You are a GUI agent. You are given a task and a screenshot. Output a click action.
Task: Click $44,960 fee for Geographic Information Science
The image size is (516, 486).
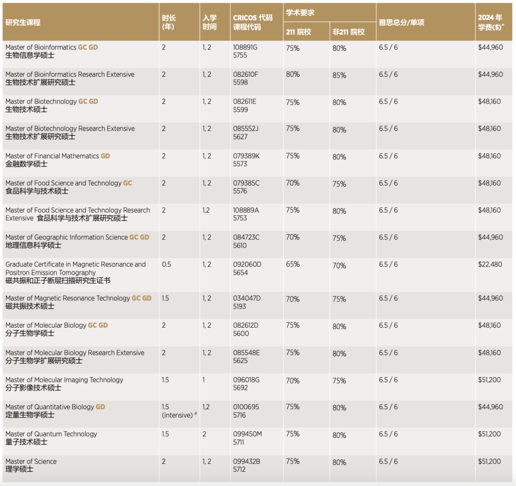coord(490,237)
